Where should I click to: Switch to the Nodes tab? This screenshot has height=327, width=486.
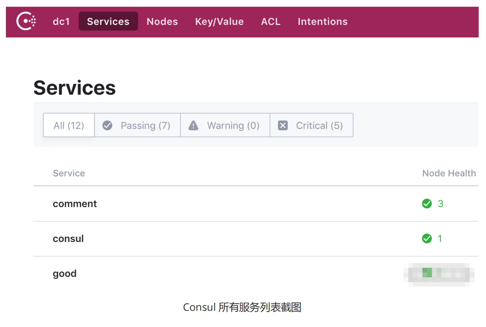(x=162, y=22)
